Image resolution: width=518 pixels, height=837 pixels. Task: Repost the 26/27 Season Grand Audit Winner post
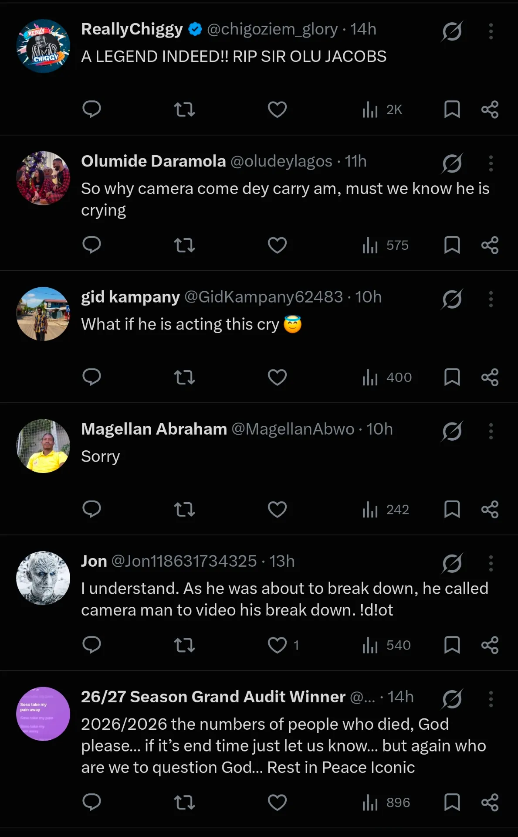(184, 803)
